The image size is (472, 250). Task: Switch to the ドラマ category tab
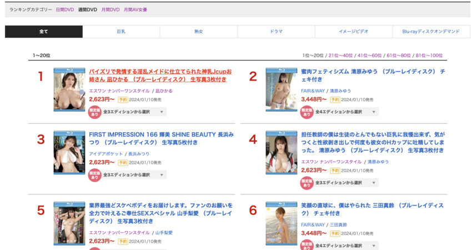pyautogui.click(x=276, y=32)
